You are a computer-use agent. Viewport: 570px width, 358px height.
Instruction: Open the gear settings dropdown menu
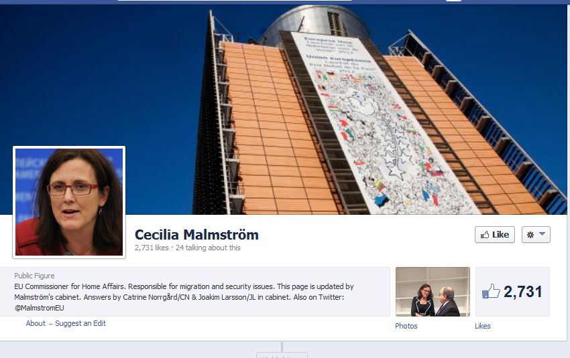(x=536, y=235)
